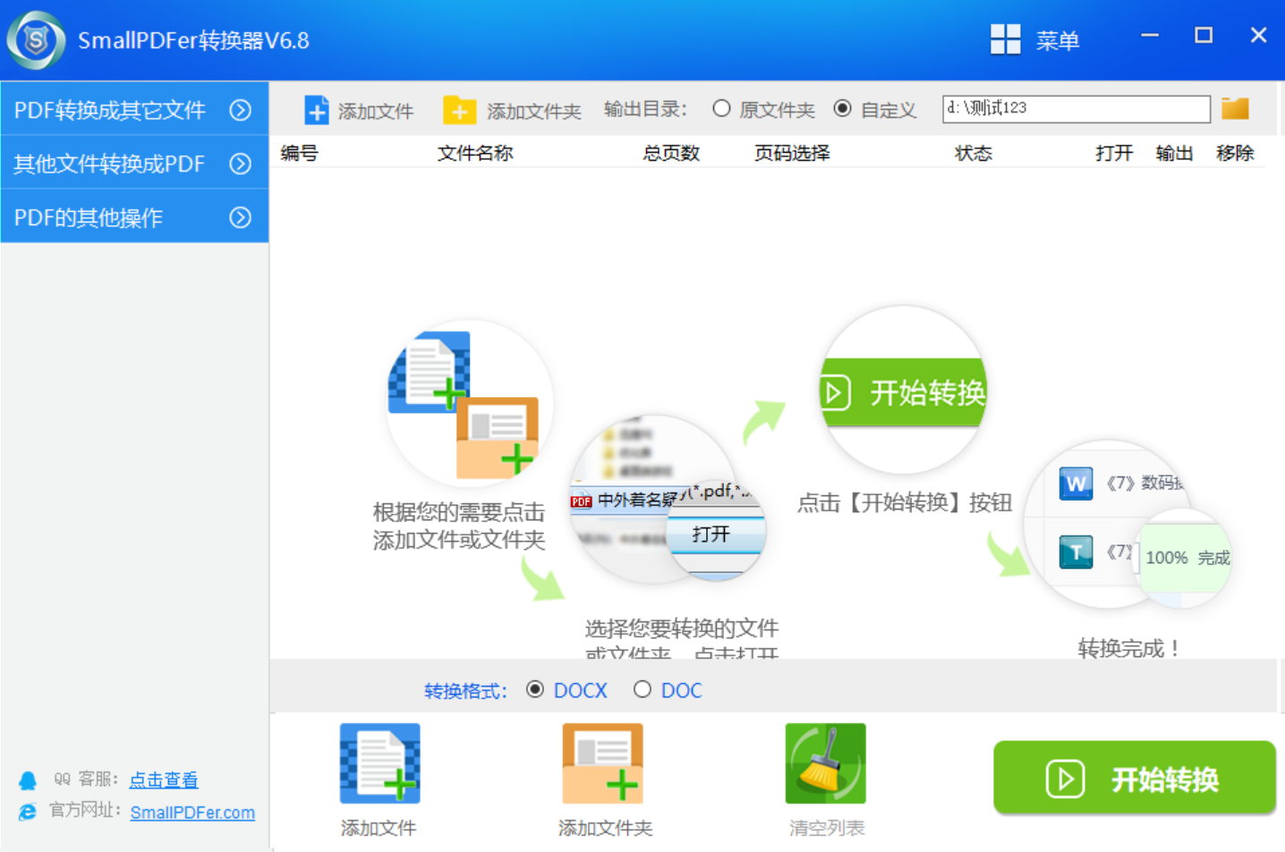Click the 文件名称 column header
Screen dimensions: 1285x852
click(x=474, y=153)
